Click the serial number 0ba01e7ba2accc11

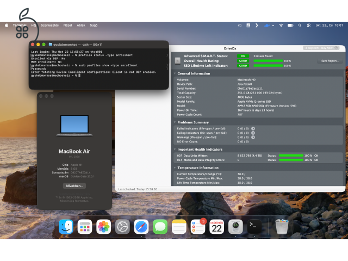pos(250,89)
